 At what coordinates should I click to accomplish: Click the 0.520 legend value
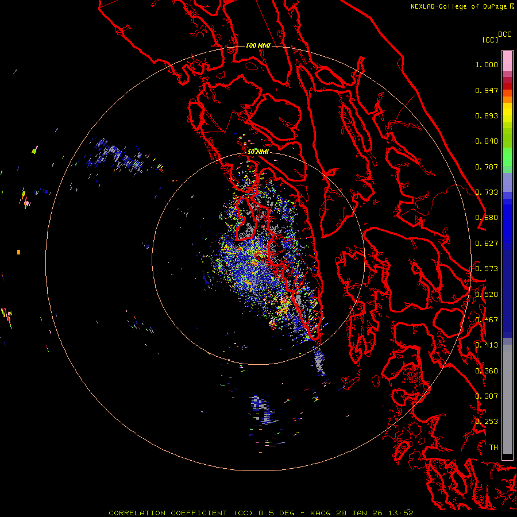pyautogui.click(x=487, y=295)
